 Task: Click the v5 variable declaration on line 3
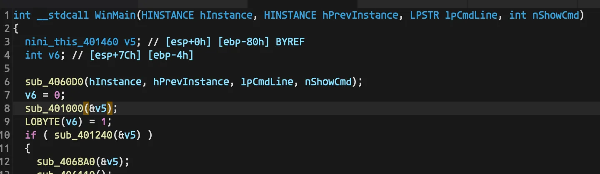coord(130,42)
